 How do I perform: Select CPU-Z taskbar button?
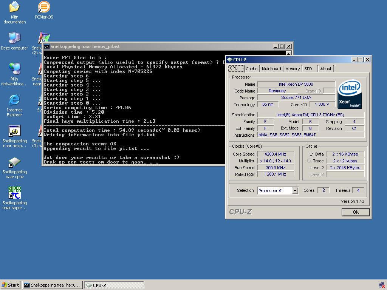pos(114,285)
